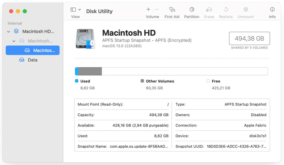
Task: Click the 60,35 GB Other Volumes value
Action: pos(154,88)
